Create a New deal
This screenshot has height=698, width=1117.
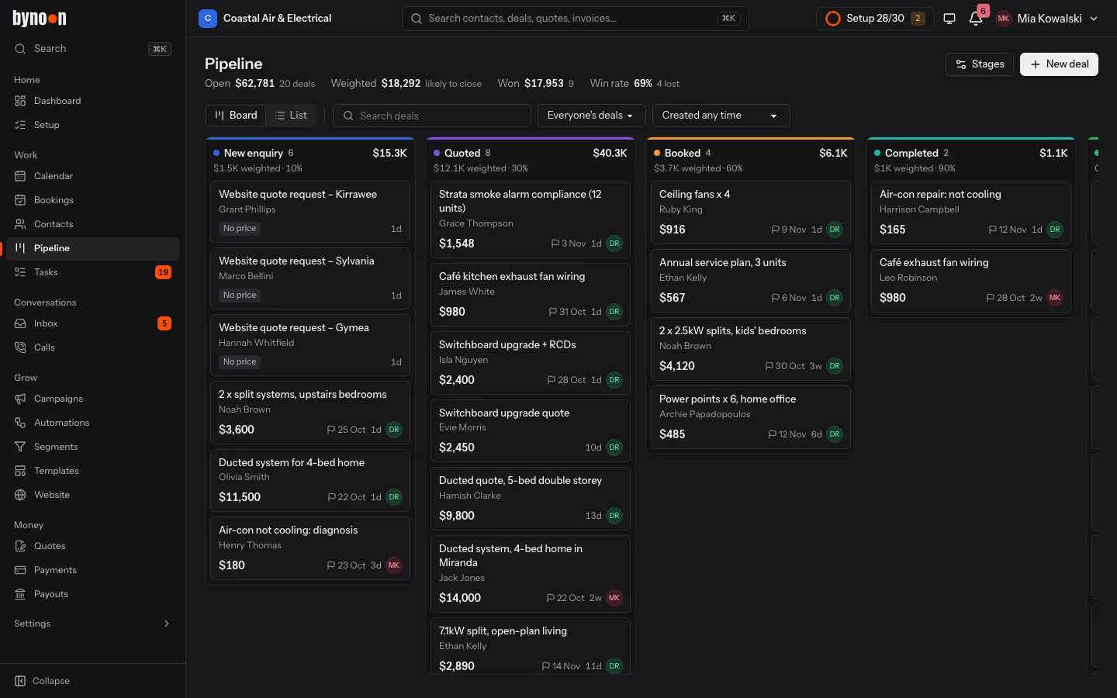click(x=1059, y=64)
